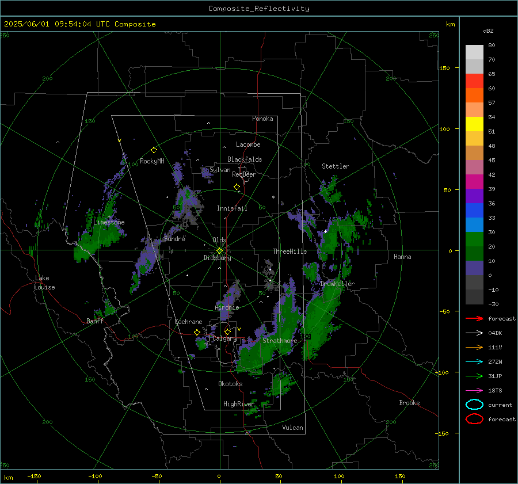Viewport: 518px width, 484px height.
Task: Select the Drumheller label
Action: pos(337,284)
